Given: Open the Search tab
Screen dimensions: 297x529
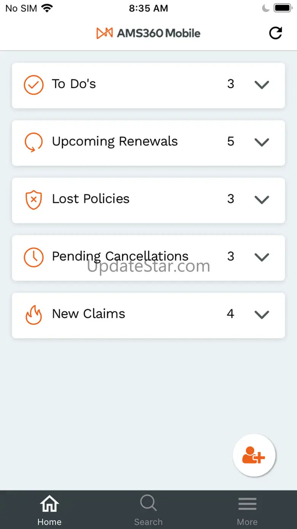Looking at the screenshot, I should coord(148,510).
